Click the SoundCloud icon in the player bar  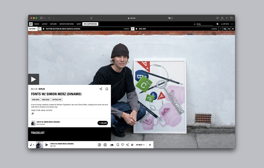112,145
